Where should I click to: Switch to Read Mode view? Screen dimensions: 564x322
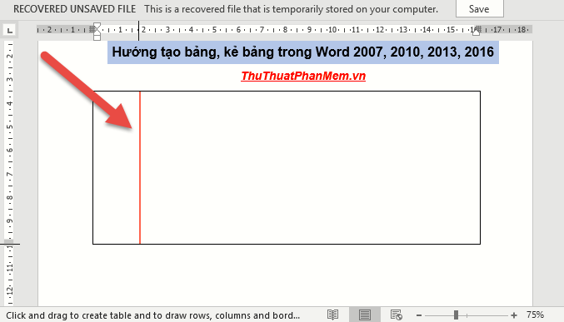point(332,315)
